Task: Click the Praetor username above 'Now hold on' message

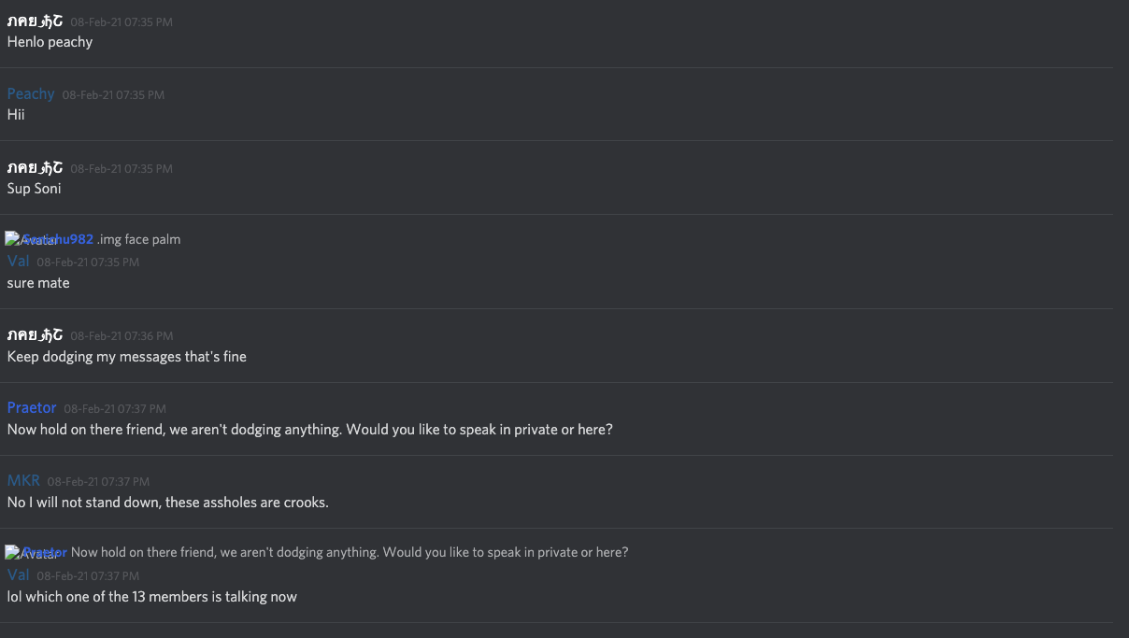Action: pyautogui.click(x=32, y=407)
